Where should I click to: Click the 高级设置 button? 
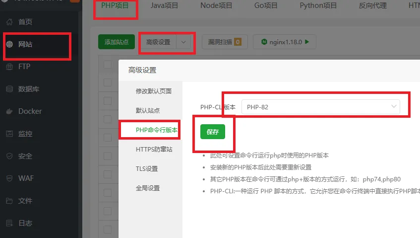click(x=158, y=42)
